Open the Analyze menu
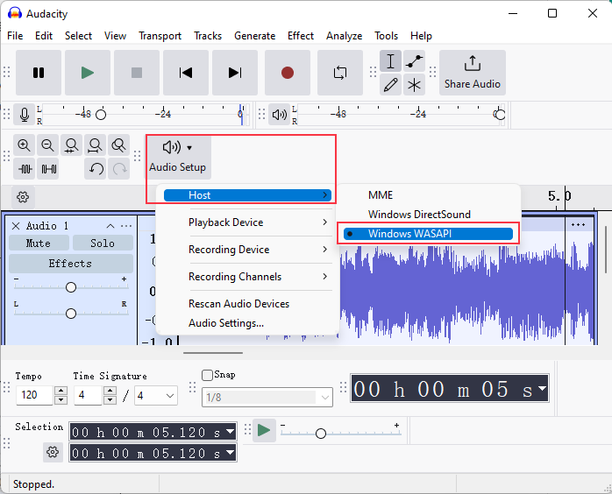Screen dimensions: 612x494 345,36
